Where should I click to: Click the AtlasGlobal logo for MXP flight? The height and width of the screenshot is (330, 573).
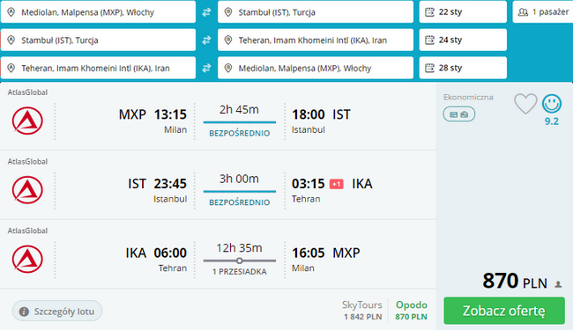[27, 121]
